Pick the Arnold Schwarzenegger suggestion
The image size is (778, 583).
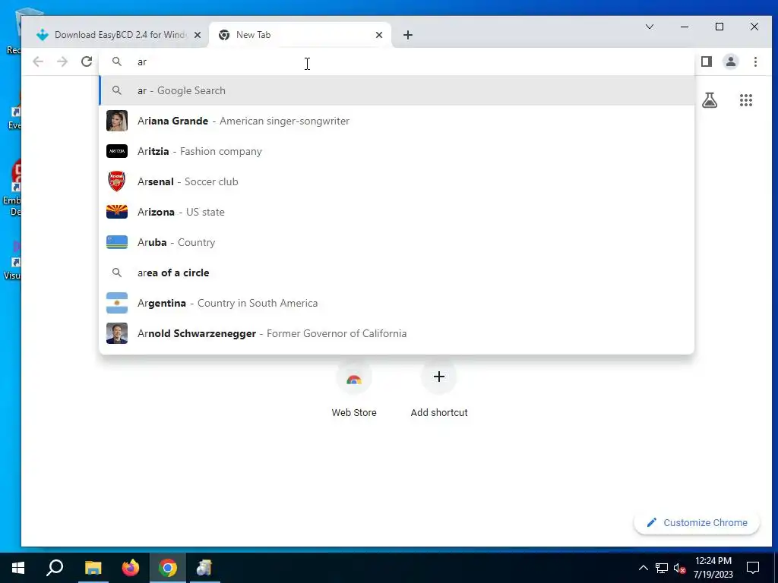tap(397, 333)
